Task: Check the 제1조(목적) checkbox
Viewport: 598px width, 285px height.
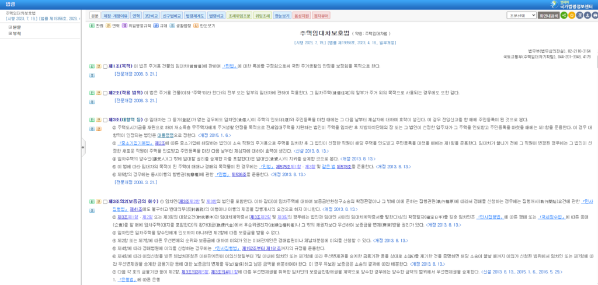Action: point(105,67)
